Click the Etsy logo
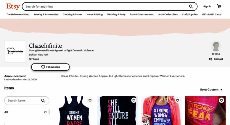This screenshot has height=125, width=230. click(x=13, y=7)
